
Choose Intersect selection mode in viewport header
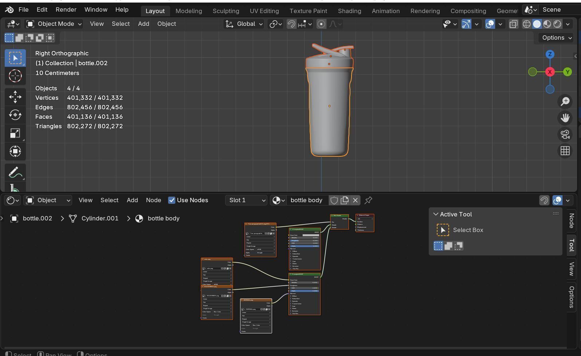point(50,38)
